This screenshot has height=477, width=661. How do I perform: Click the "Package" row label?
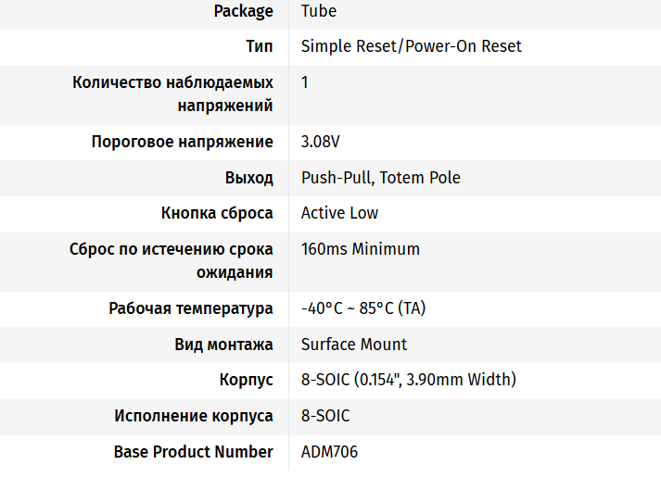(243, 11)
